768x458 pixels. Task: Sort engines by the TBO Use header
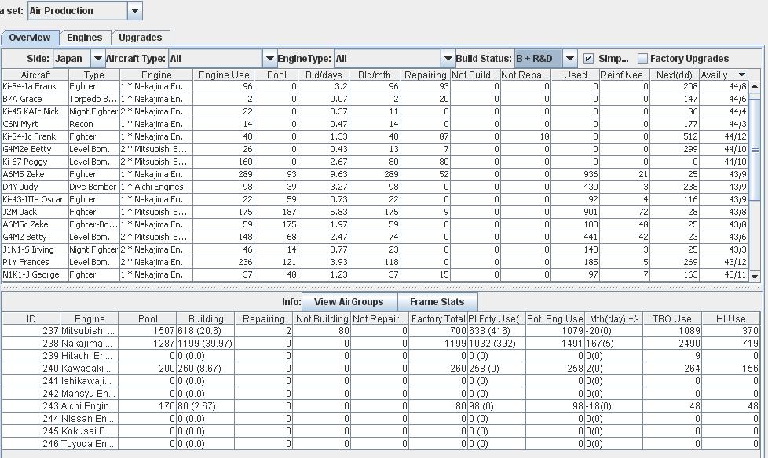(671, 319)
